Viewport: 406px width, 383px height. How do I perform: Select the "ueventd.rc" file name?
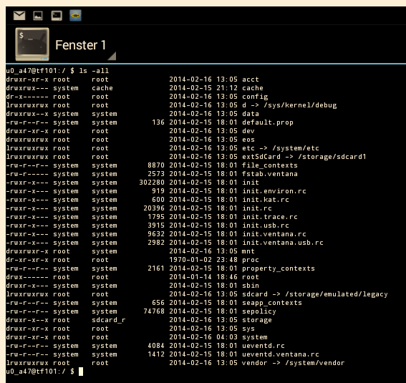264,346
